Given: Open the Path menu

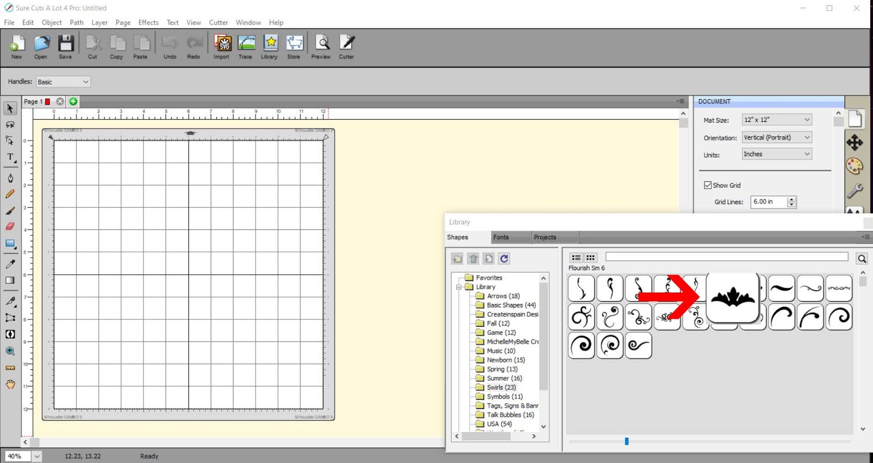Looking at the screenshot, I should (x=76, y=22).
